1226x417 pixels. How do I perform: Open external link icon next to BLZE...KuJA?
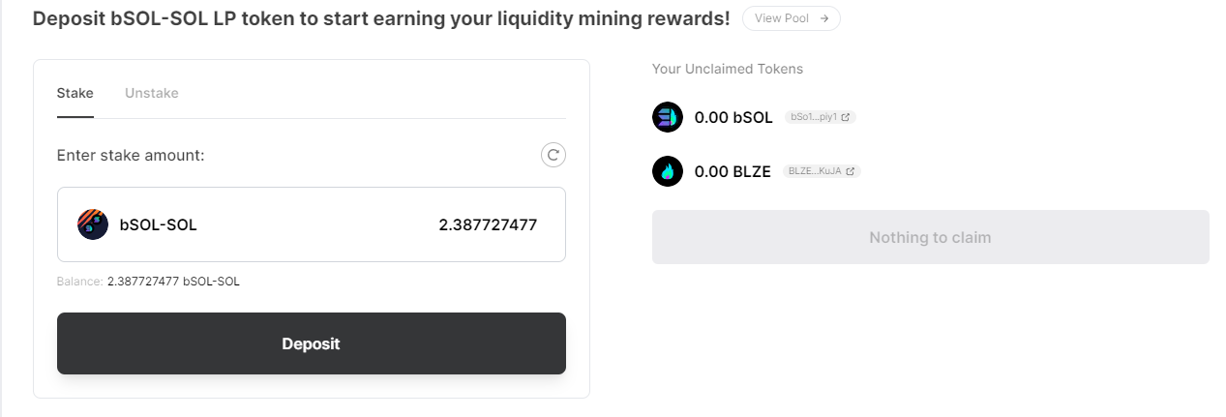(x=851, y=171)
